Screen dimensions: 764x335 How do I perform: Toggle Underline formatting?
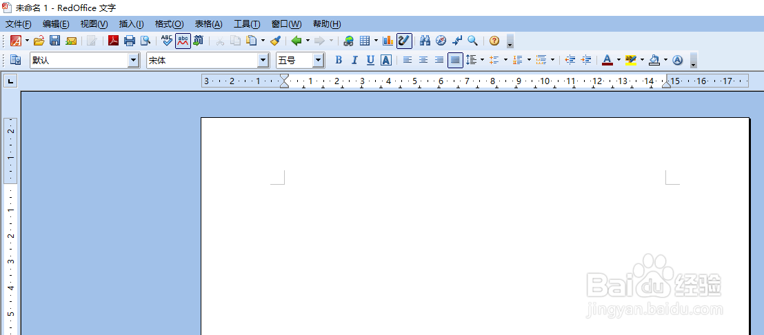[370, 60]
